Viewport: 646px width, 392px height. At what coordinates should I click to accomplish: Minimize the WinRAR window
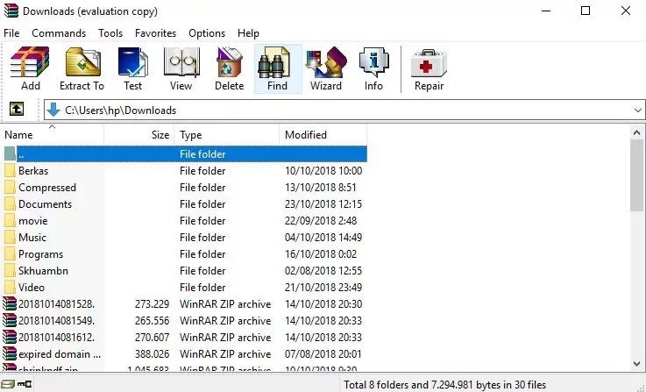546,11
